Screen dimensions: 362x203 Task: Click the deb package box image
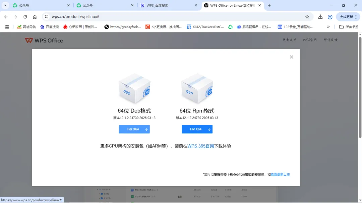pyautogui.click(x=134, y=89)
